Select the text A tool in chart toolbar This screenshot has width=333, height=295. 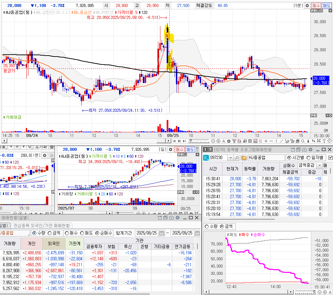point(224,141)
